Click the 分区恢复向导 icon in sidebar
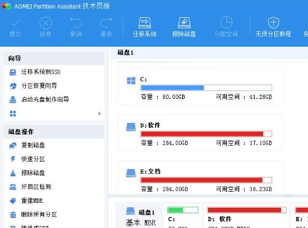Screen dimensions: 308x228 (13, 86)
